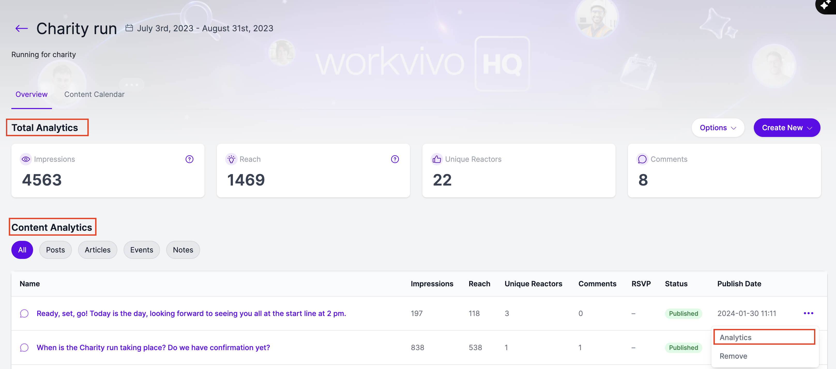Click the Published badge on the first row
Viewport: 836px width, 369px height.
(683, 313)
